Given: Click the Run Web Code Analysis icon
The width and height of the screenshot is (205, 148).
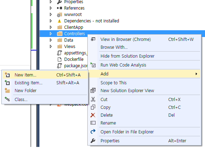Looking at the screenshot, I should click(x=93, y=65).
